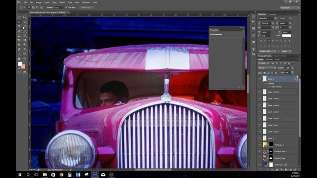
Task: Select the Rectangle shape tool
Action: [25, 54]
